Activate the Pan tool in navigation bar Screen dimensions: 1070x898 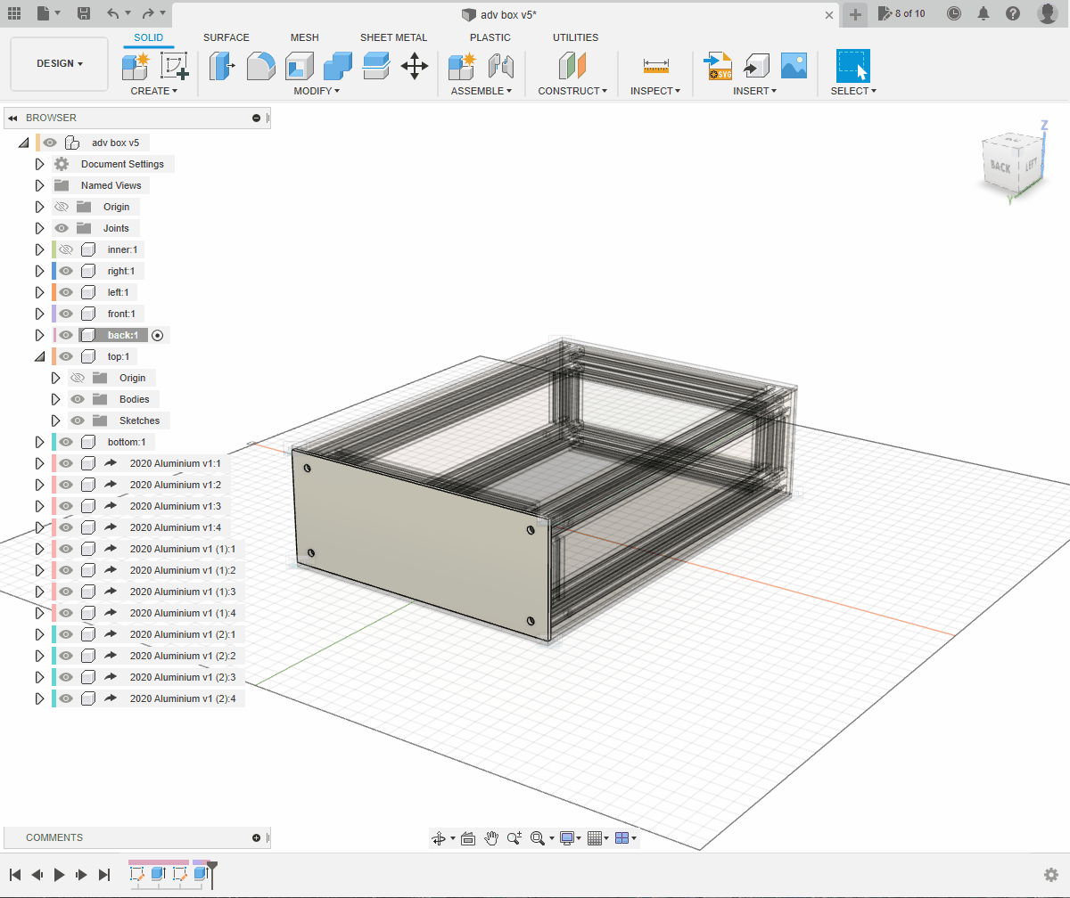pyautogui.click(x=491, y=837)
